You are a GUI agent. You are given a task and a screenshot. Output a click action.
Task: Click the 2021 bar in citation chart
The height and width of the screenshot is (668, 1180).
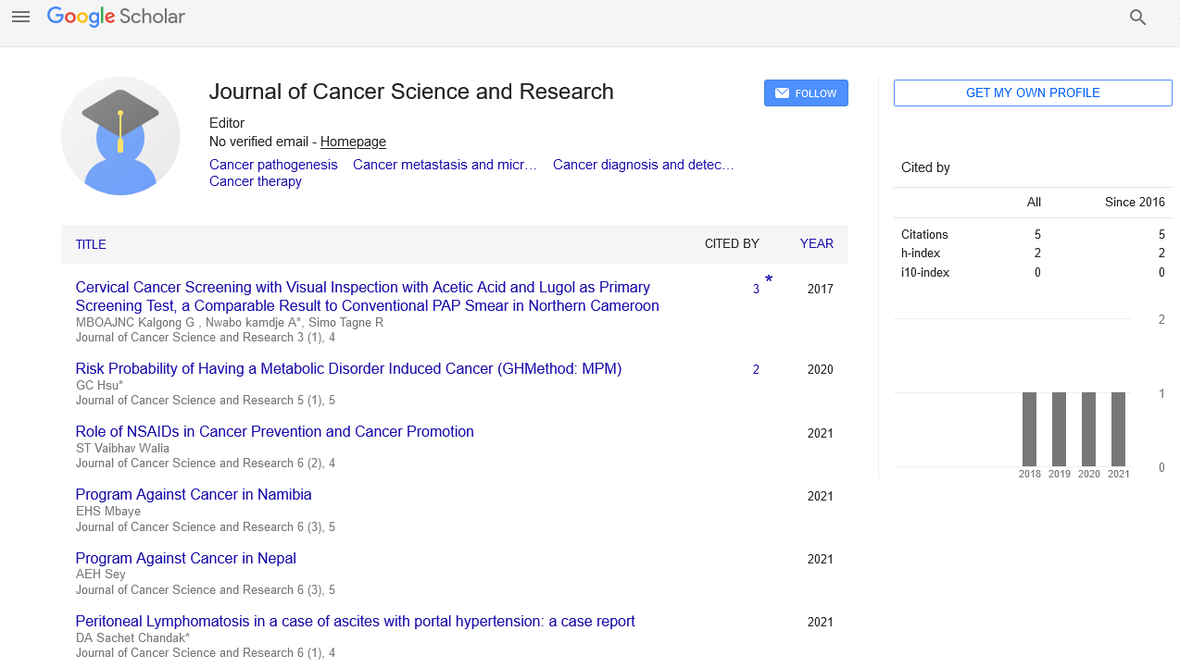coord(1118,429)
